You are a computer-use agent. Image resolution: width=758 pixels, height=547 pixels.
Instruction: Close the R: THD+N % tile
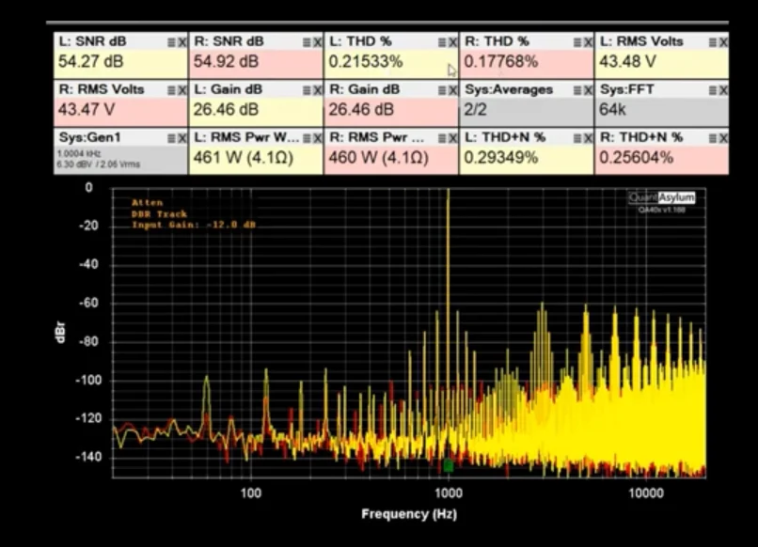(x=723, y=138)
